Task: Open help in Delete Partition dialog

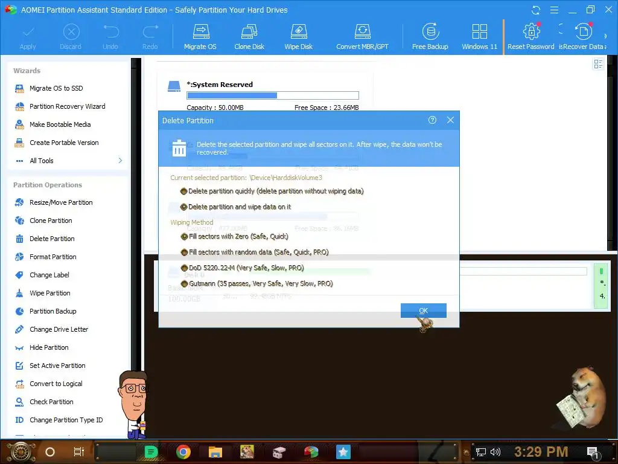Action: pyautogui.click(x=432, y=120)
